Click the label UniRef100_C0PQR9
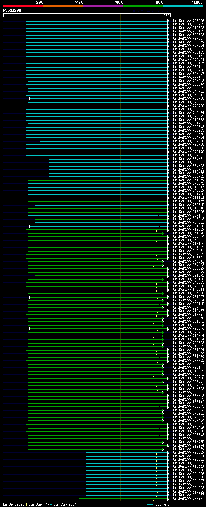 [189, 106]
